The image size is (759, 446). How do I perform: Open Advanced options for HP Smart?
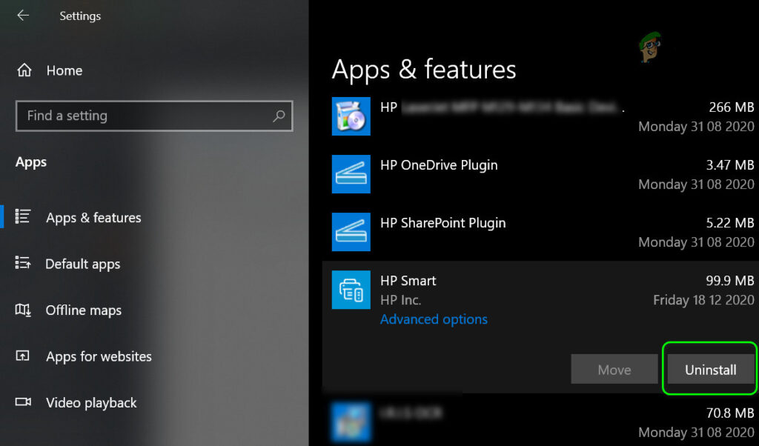434,319
